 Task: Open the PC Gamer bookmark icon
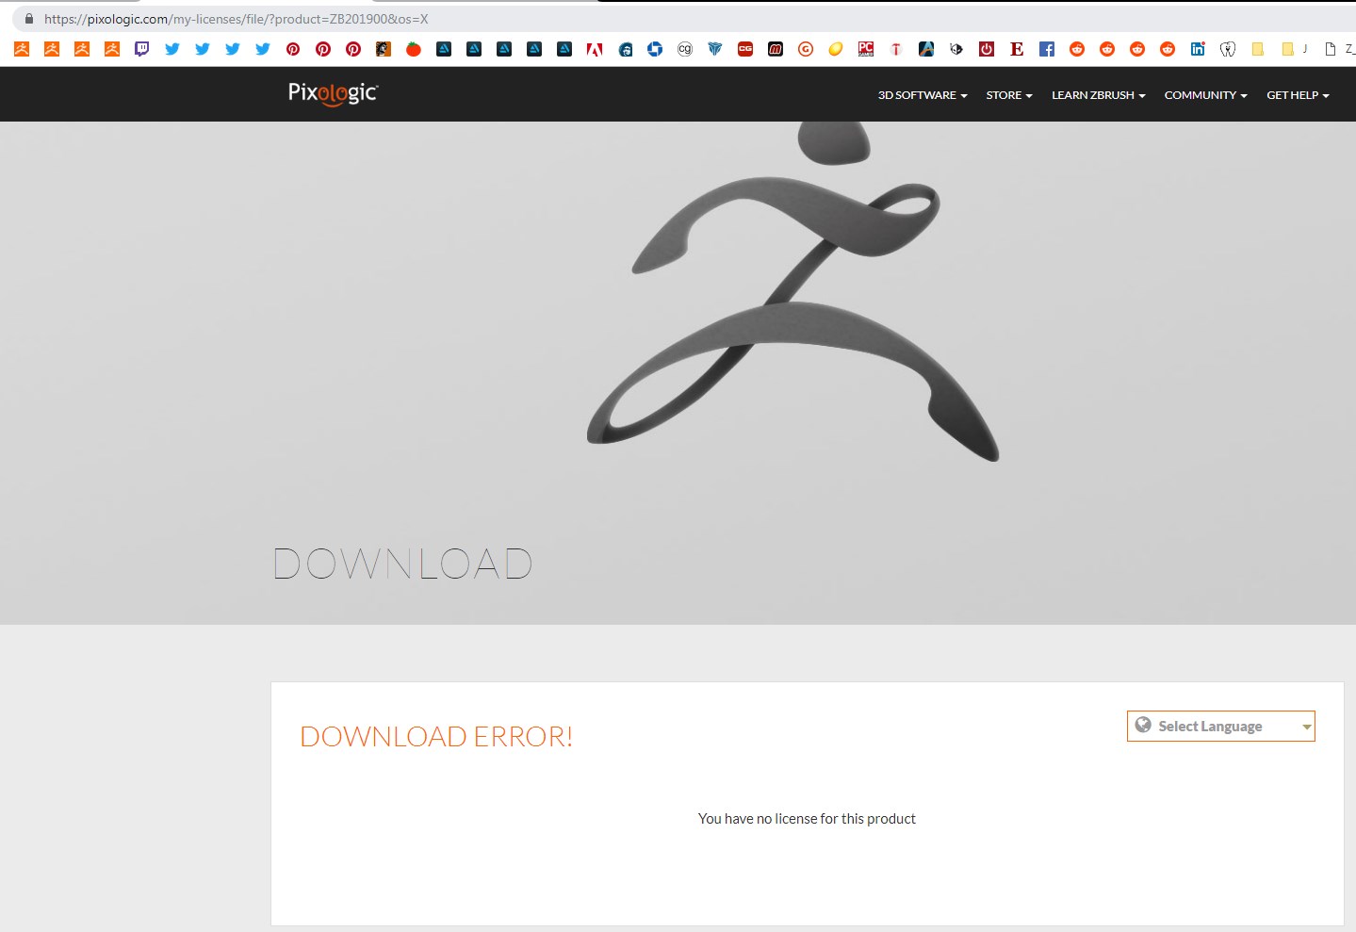tap(866, 49)
